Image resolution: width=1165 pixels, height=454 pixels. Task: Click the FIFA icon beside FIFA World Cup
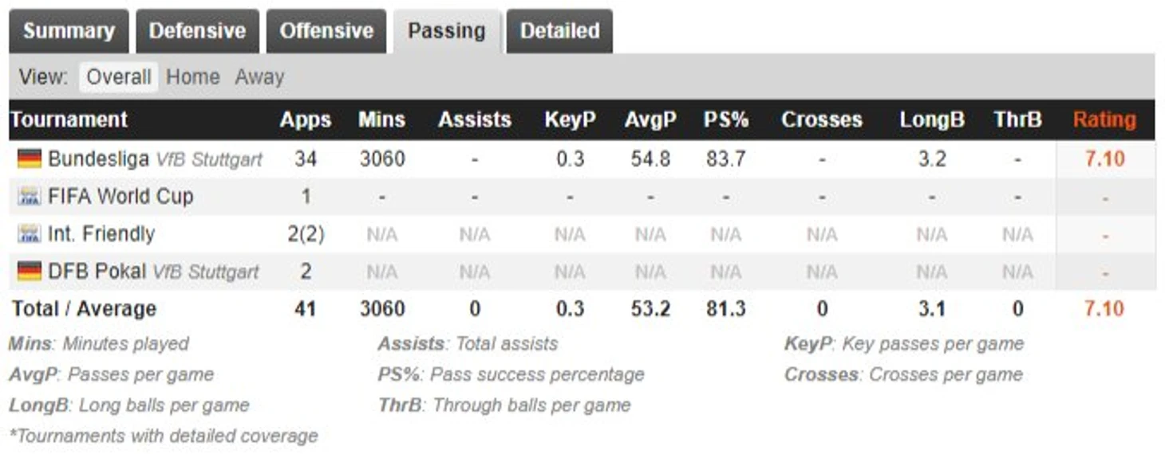click(x=29, y=197)
